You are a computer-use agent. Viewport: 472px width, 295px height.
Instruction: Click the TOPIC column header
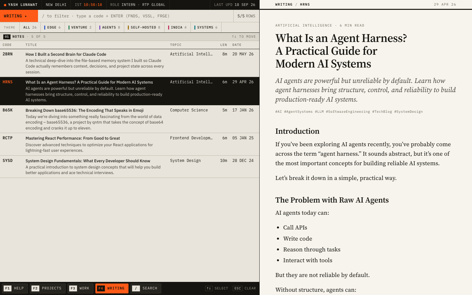176,45
